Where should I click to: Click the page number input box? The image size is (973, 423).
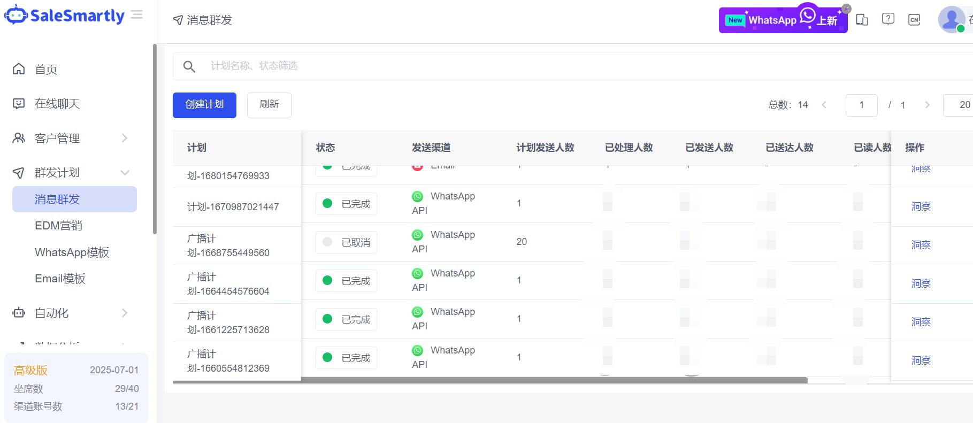tap(861, 105)
